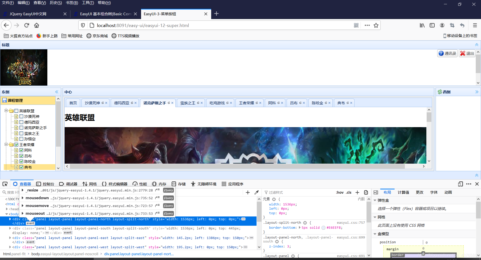Viewport: 481px width, 260px height.
Task: Toggle the three-pane inspector icon
Action: pyautogui.click(x=376, y=192)
